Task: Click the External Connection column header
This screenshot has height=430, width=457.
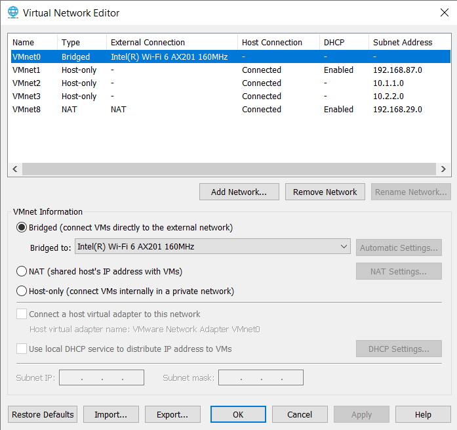Action: (172, 42)
